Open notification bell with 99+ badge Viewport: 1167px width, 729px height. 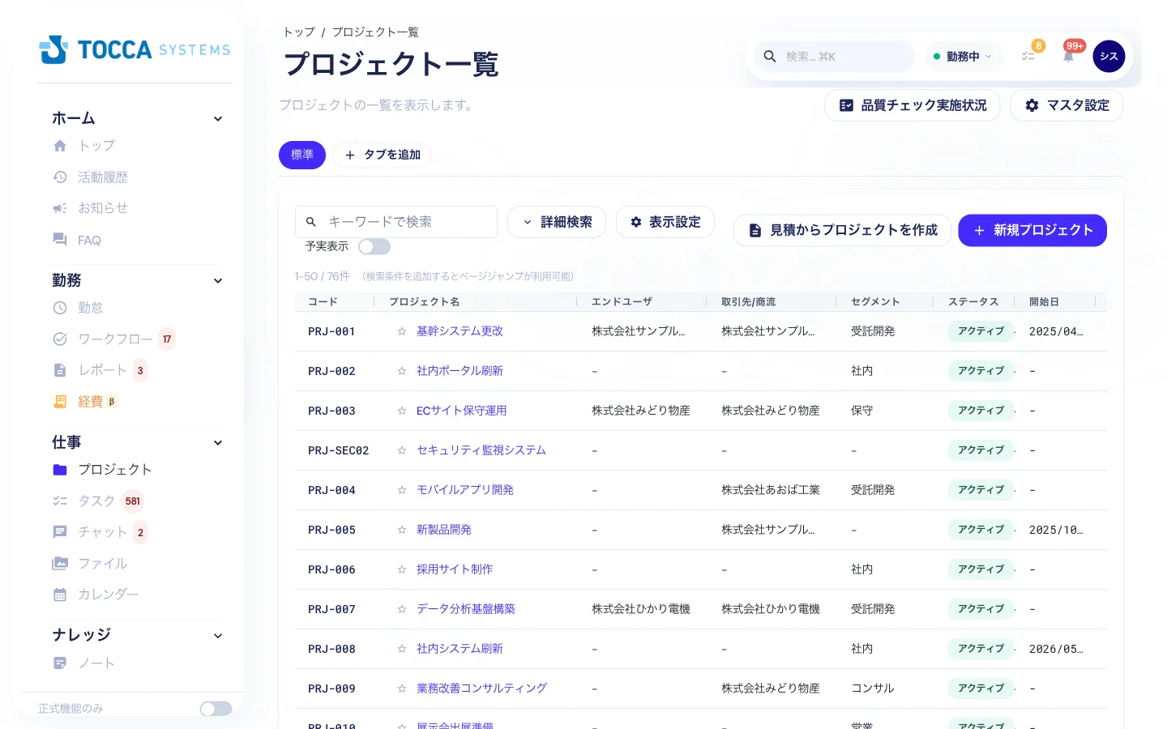(x=1069, y=57)
